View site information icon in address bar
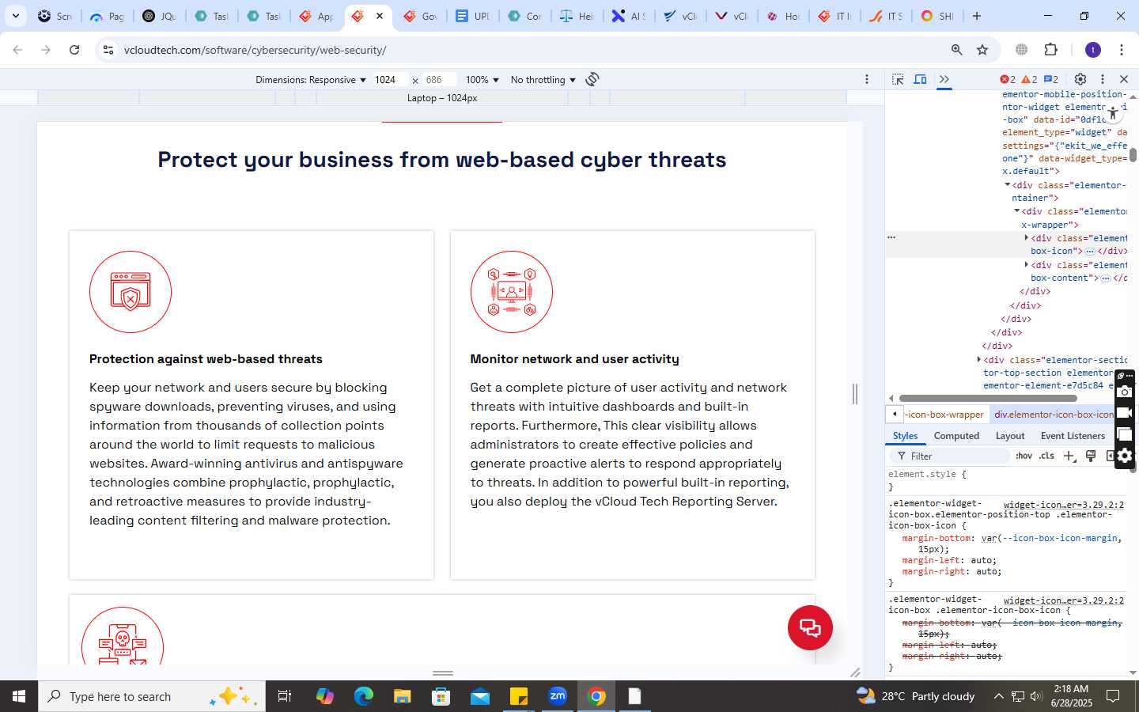 click(x=108, y=50)
